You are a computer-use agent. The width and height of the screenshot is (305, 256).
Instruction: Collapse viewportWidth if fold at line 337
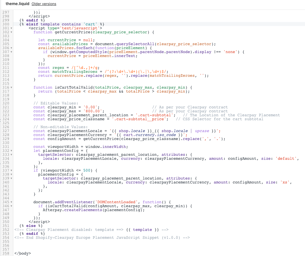coord(11,171)
